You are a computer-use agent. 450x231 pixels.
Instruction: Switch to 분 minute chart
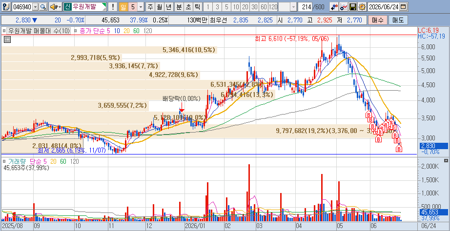(x=179, y=7)
